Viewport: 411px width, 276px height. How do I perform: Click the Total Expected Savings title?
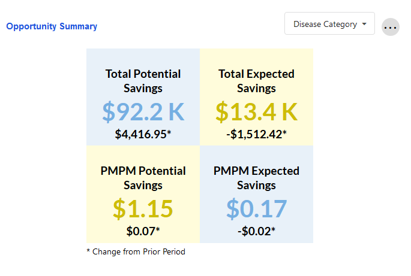point(256,81)
